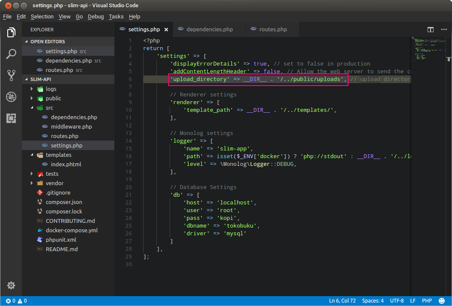Switch to the routes.php tab
This screenshot has height=306, width=452.
coord(272,30)
